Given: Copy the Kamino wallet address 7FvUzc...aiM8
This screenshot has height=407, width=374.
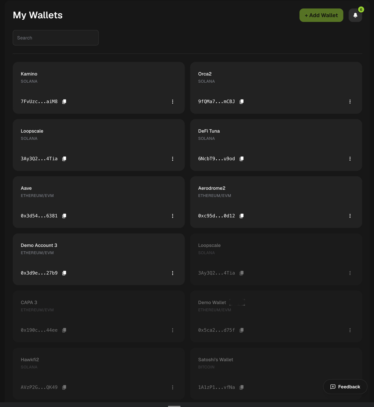Looking at the screenshot, I should tap(64, 102).
